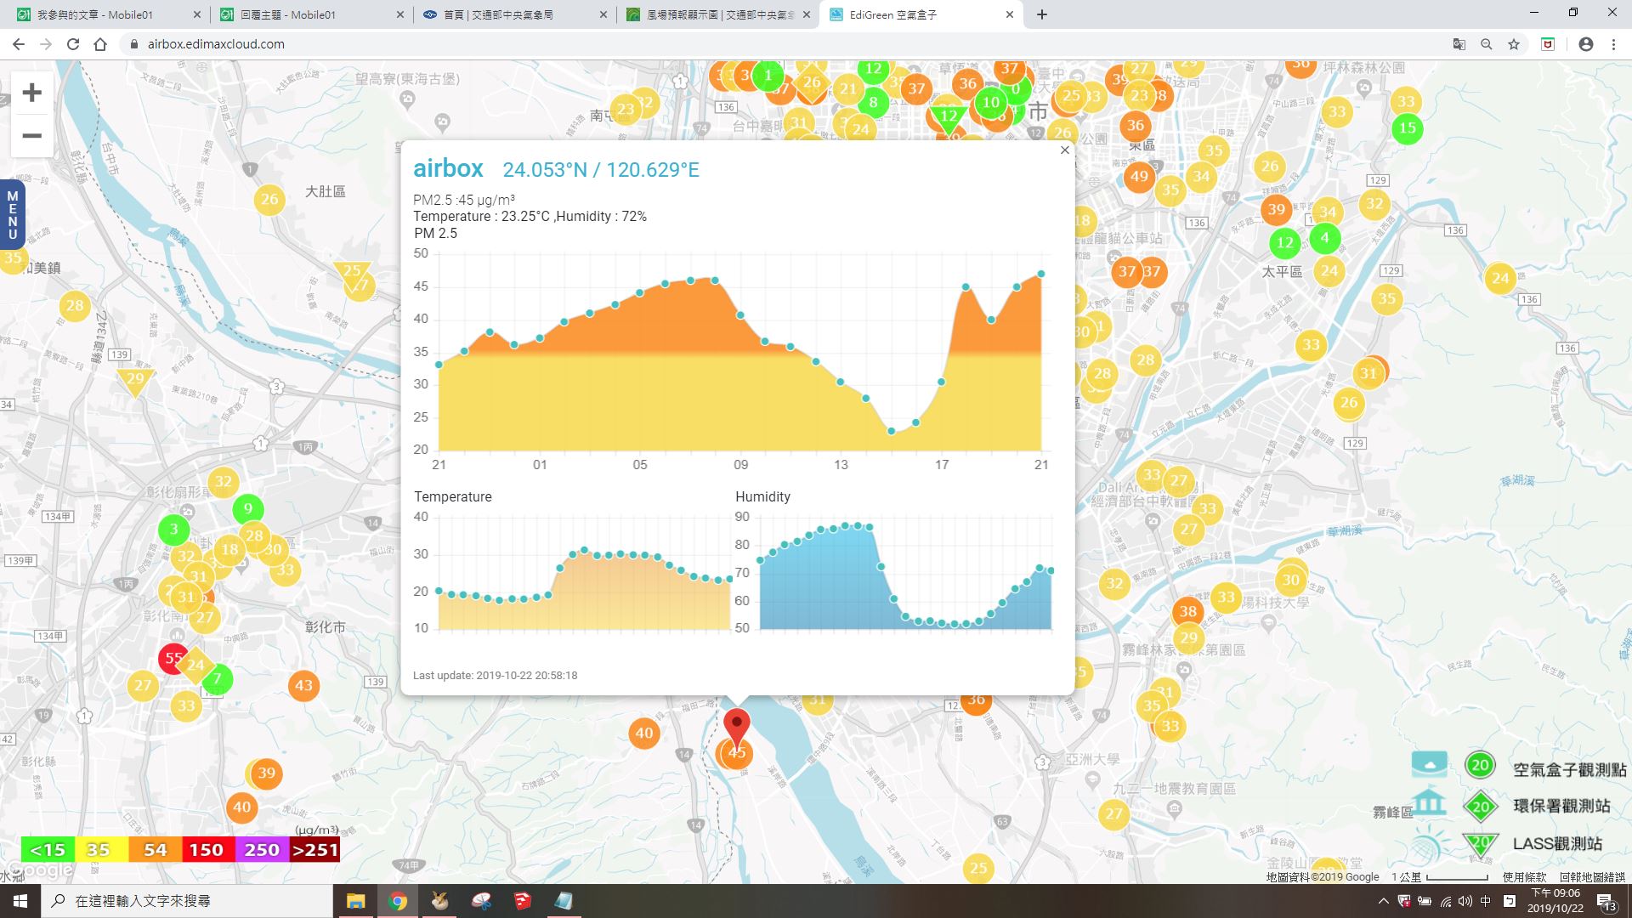Screen dimensions: 1632x918
Task: Close the airbox info popup
Action: (1064, 150)
